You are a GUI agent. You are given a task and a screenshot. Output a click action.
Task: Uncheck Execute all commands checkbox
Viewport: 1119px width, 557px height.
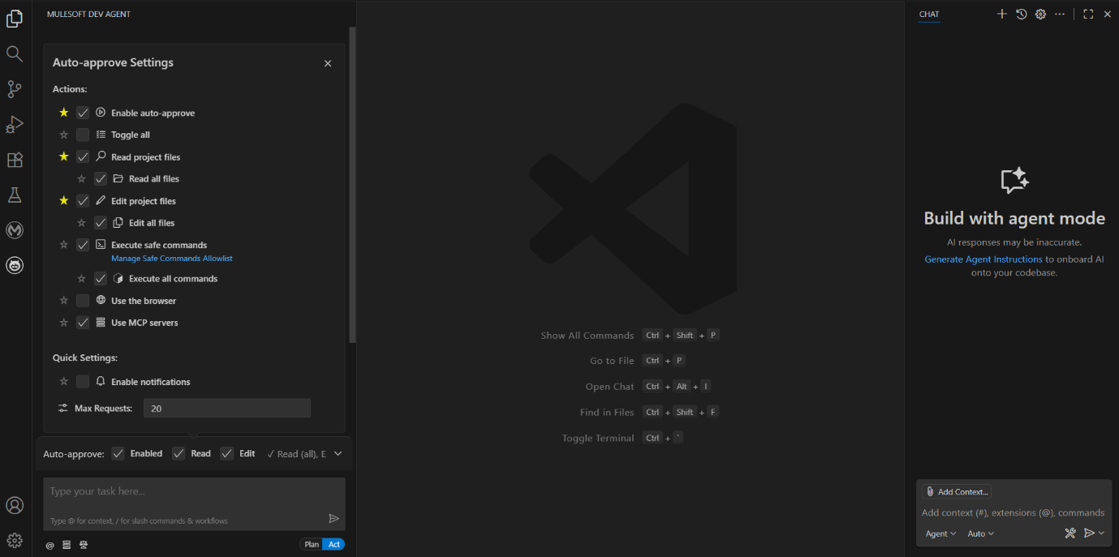(x=101, y=278)
